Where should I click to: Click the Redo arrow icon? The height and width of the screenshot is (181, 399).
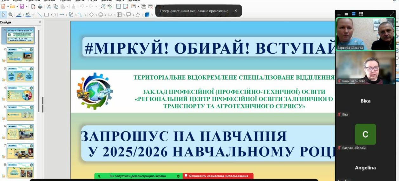point(91,6)
